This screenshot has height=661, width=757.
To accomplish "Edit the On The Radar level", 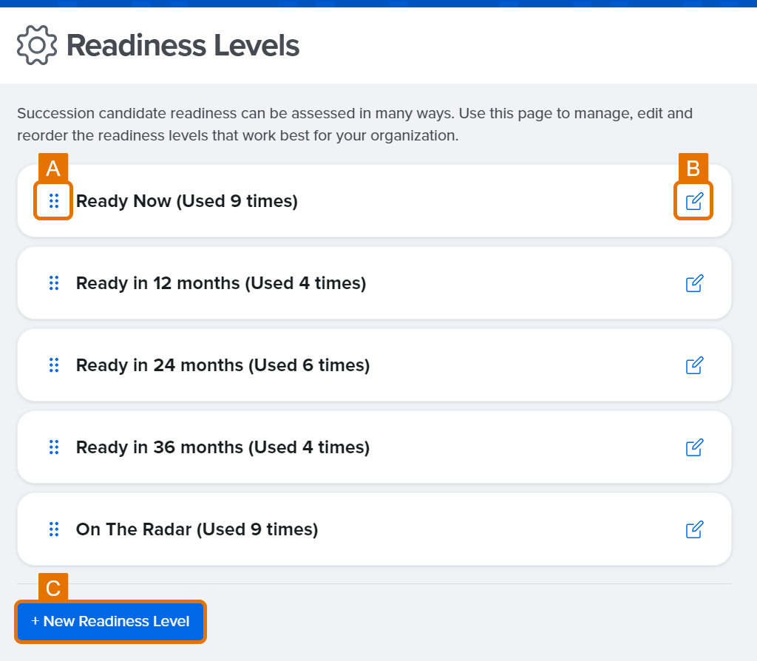I will pos(694,529).
